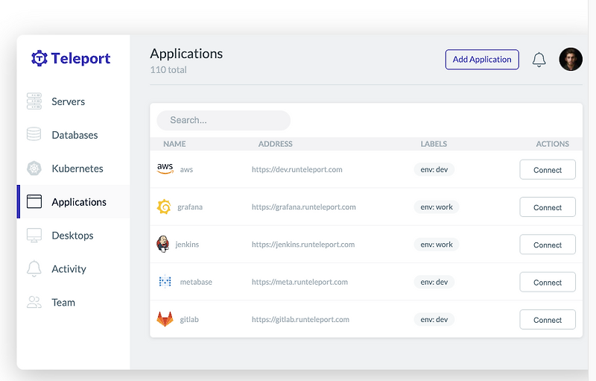The height and width of the screenshot is (381, 596).
Task: Focus the Search applications field
Action: pyautogui.click(x=223, y=120)
